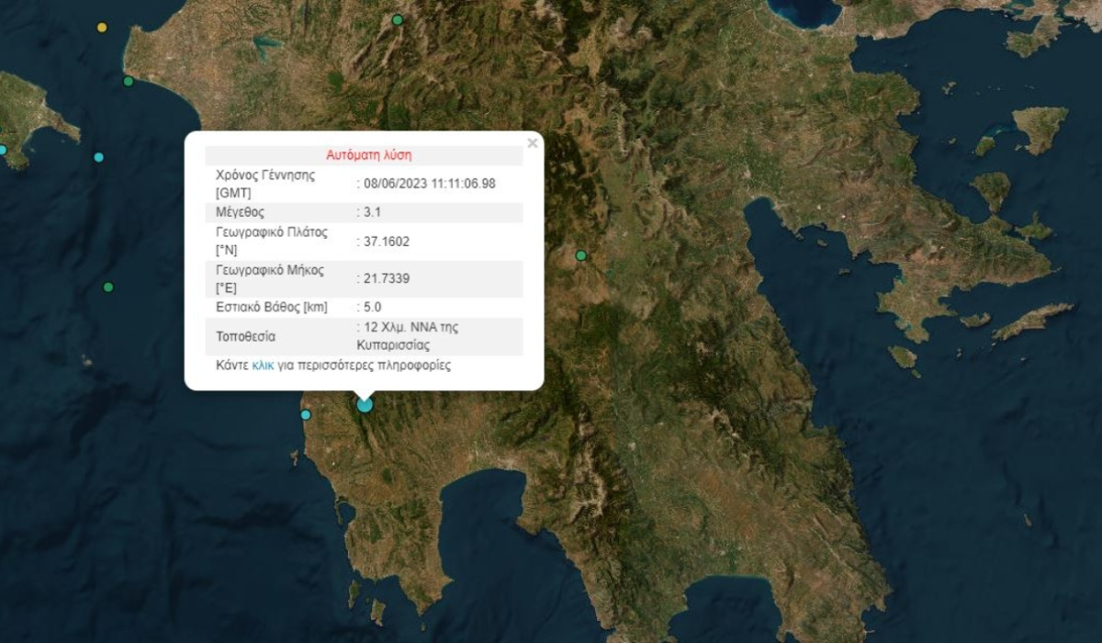Click the latitude value 37.1602
Image resolution: width=1102 pixels, height=643 pixels.
[386, 242]
